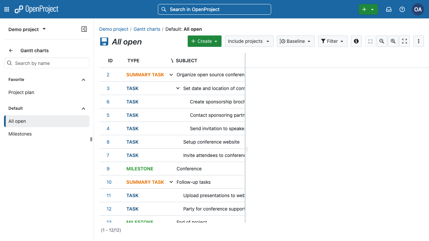Click the Setup conference website subject

click(211, 142)
